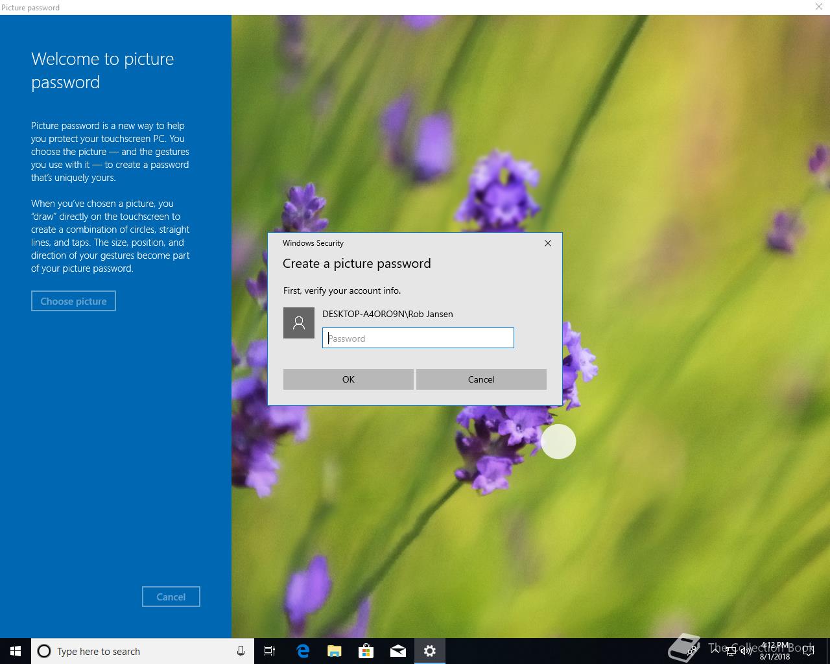Open the Windows Start menu
The image size is (830, 664).
tap(16, 651)
